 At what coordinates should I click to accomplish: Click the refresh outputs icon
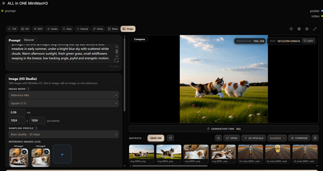point(170,138)
